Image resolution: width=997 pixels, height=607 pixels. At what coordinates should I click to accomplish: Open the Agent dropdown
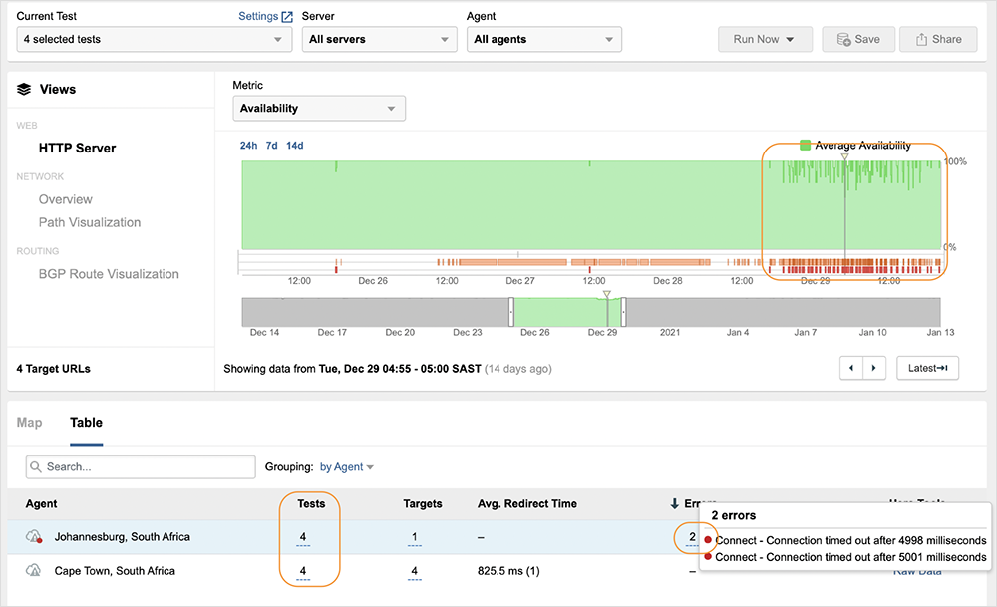[x=543, y=40]
